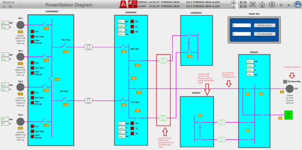This screenshot has width=302, height=150.
Task: Click the NO.1 Bus transformer symbol
Action: pyautogui.click(x=88, y=47)
